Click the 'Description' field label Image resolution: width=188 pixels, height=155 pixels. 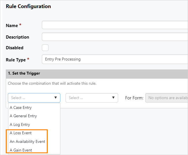click(x=17, y=37)
